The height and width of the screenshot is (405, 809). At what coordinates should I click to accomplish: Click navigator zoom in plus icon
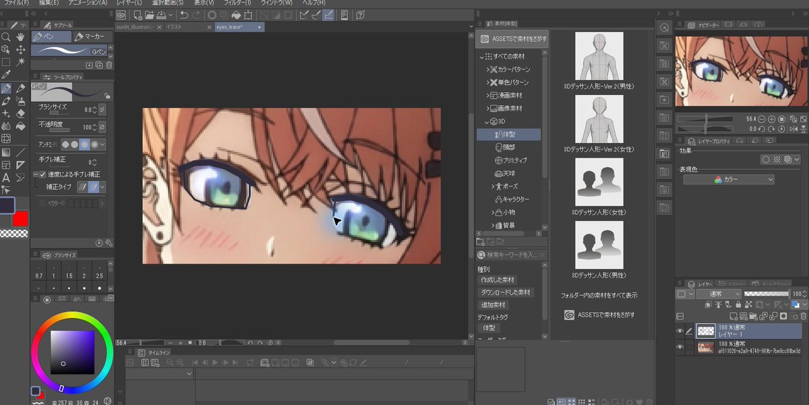(771, 119)
